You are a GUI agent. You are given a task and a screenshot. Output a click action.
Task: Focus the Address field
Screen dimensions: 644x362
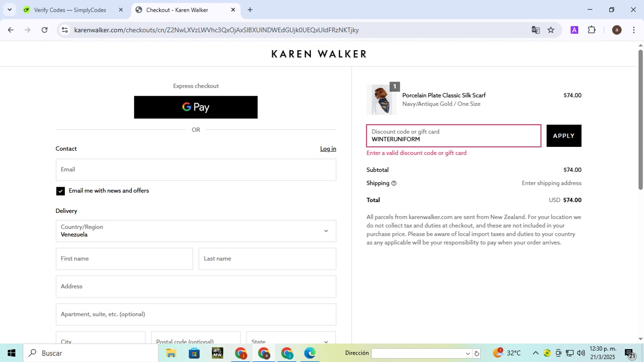point(196,287)
